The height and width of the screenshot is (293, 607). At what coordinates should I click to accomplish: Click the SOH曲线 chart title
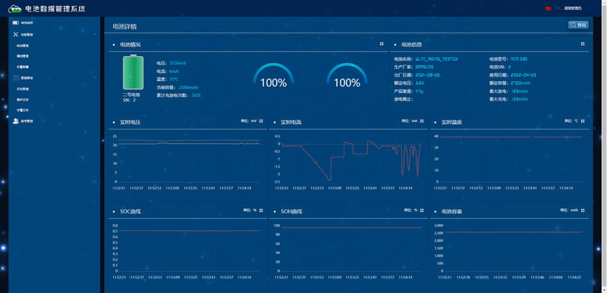coord(291,212)
